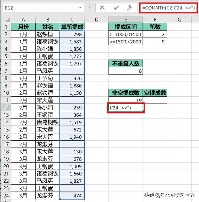This screenshot has height=202, width=199.
Task: Select column B header
Action: click(48, 20)
